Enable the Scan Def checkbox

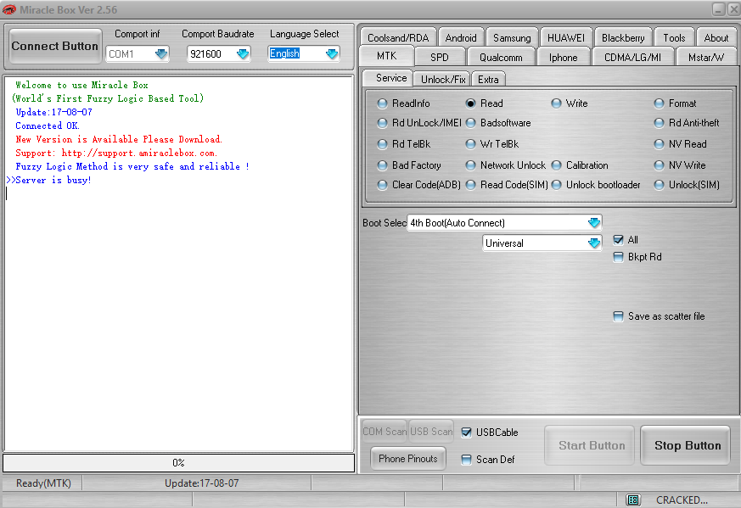467,460
